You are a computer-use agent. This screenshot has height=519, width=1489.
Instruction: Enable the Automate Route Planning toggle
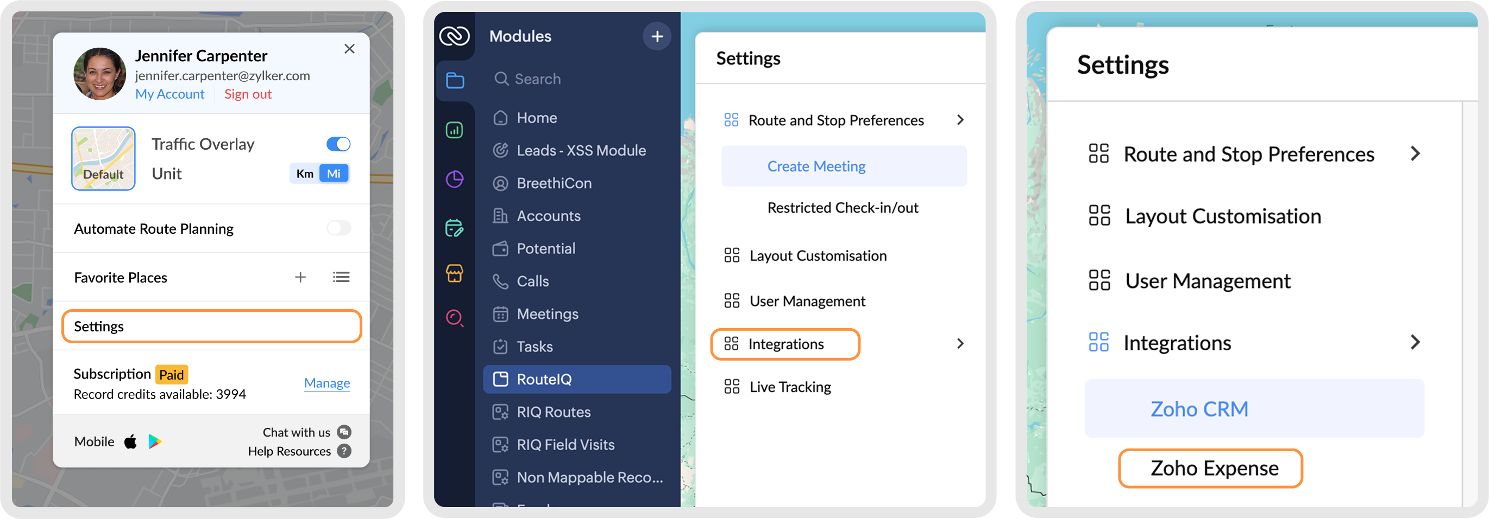click(338, 229)
